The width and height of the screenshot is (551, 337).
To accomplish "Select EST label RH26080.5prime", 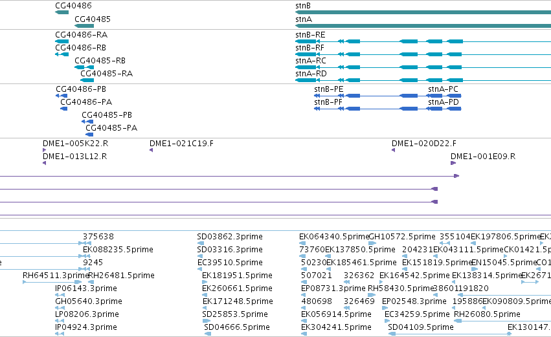I will coord(488,314).
